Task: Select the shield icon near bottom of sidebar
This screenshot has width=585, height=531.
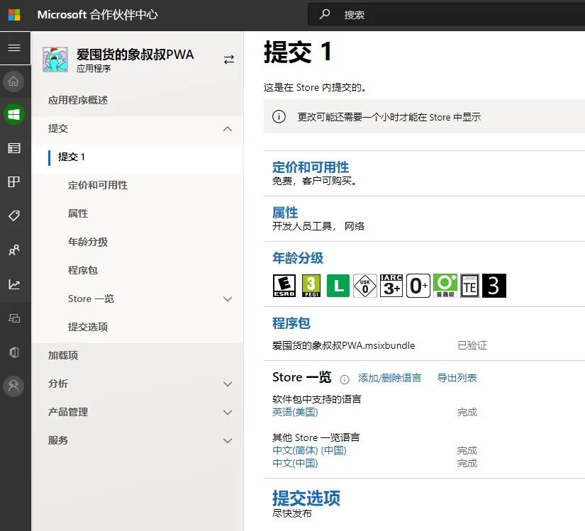Action: pyautogui.click(x=15, y=352)
